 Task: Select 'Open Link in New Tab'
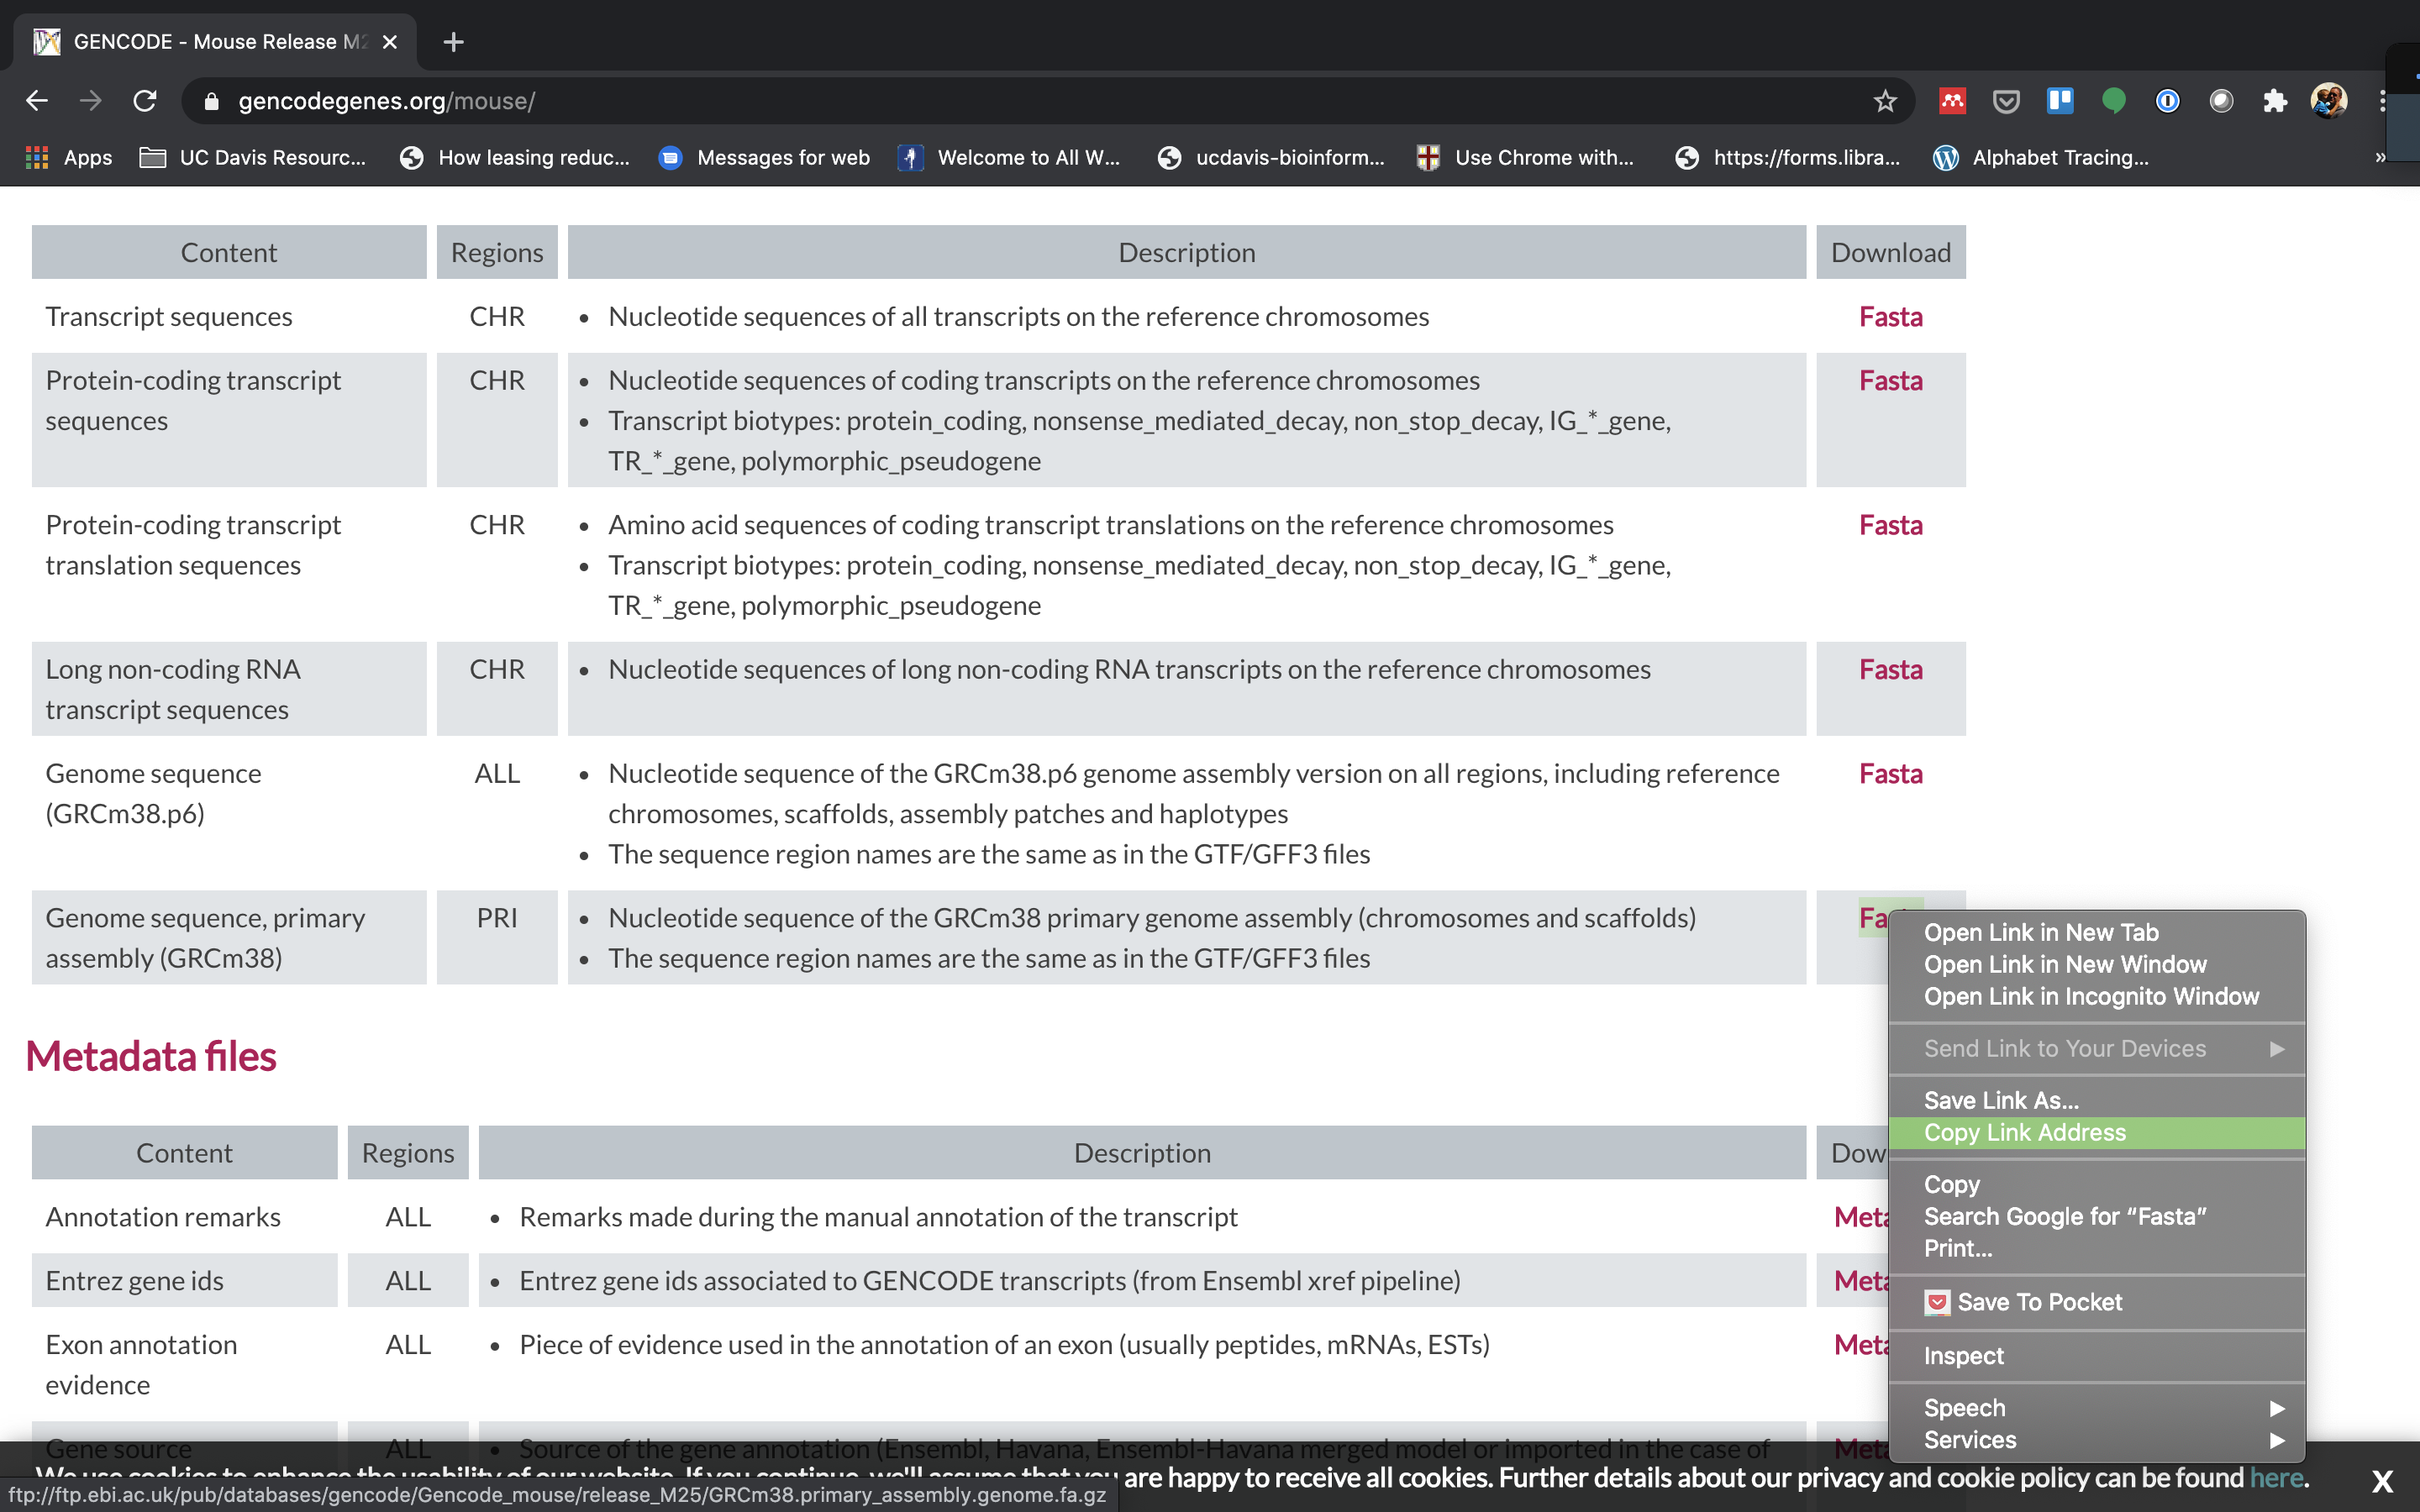click(2040, 930)
